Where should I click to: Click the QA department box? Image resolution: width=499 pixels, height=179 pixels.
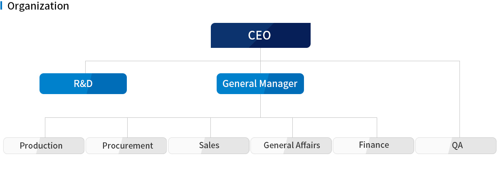coord(456,146)
